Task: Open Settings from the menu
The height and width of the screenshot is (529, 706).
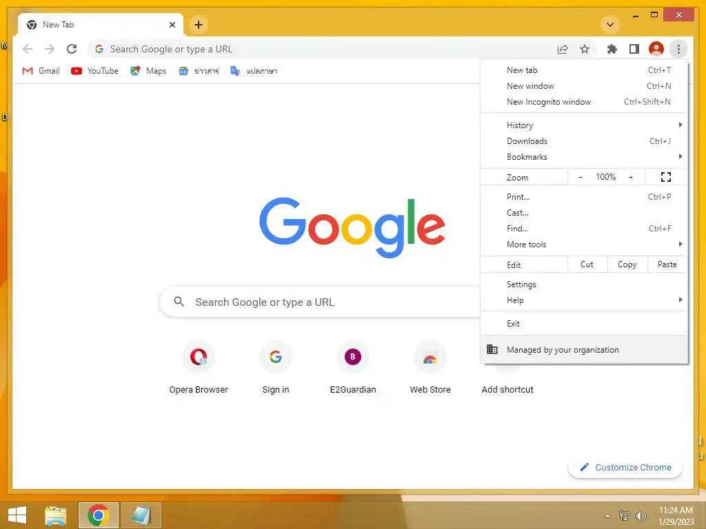Action: [x=584, y=284]
